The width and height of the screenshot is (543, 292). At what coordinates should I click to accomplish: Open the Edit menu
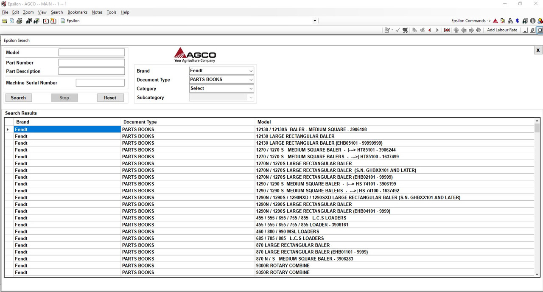coord(16,12)
